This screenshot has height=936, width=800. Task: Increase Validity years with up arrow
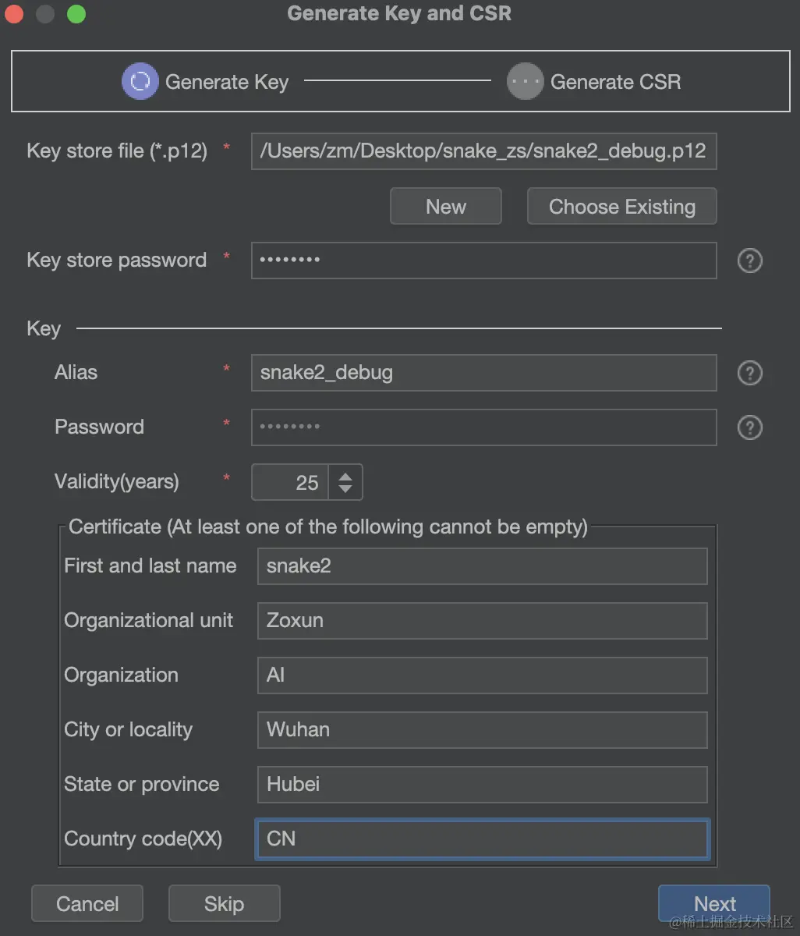click(345, 474)
